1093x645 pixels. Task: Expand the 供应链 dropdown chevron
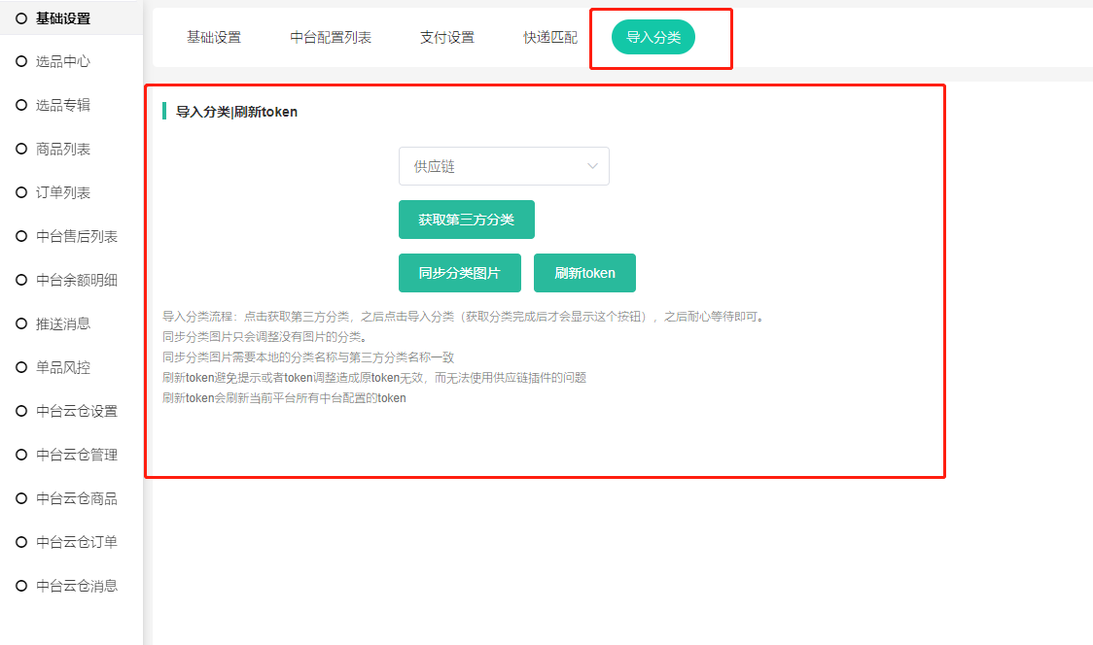592,166
